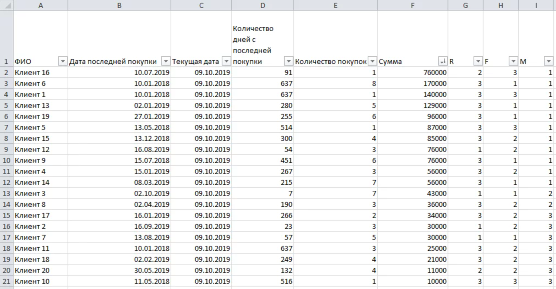The image size is (556, 289).
Task: Click the sorted Сумма filter button
Action: point(443,61)
